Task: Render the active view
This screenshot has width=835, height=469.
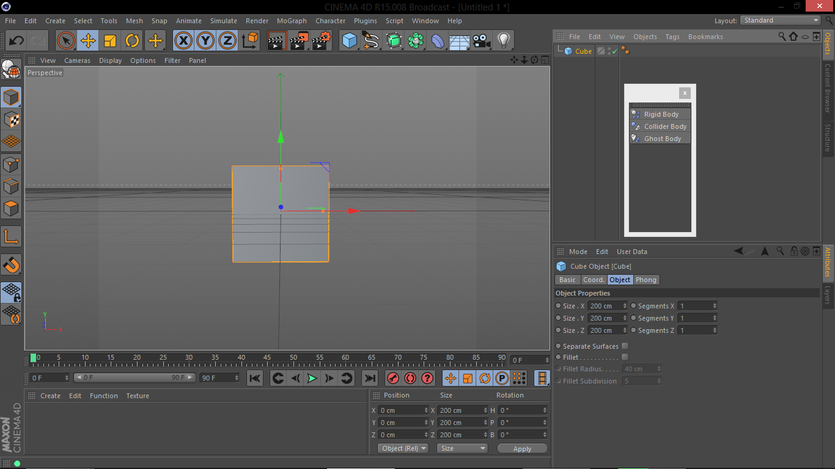Action: click(x=278, y=41)
